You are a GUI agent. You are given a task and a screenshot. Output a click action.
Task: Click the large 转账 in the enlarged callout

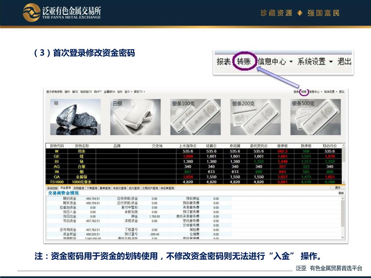tap(244, 62)
